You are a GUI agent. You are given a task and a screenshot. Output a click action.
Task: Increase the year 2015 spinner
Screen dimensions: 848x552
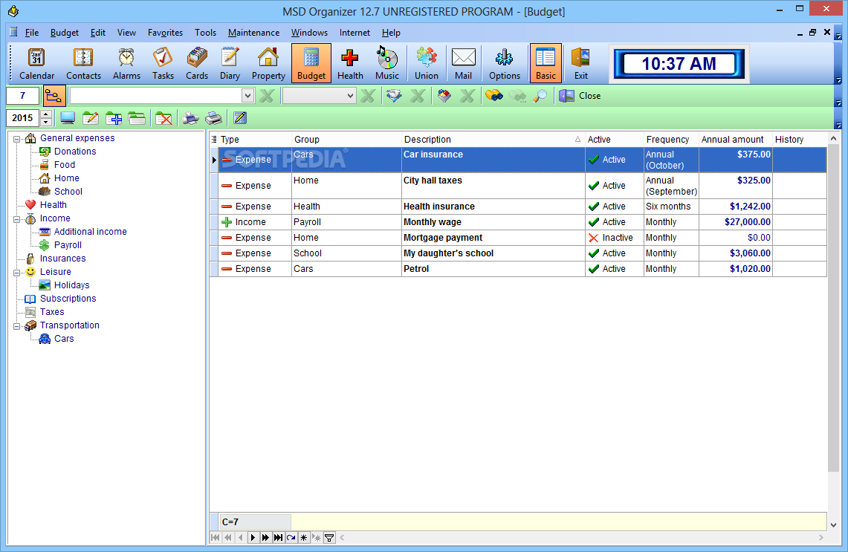coord(47,114)
